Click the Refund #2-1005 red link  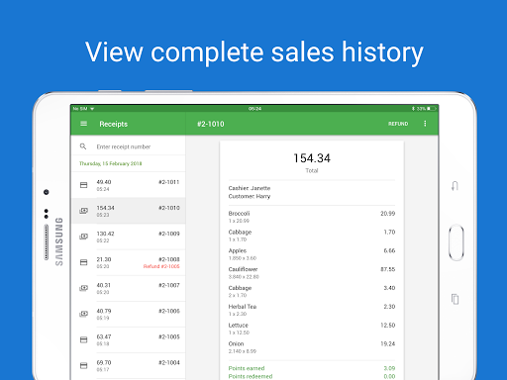coord(161,266)
